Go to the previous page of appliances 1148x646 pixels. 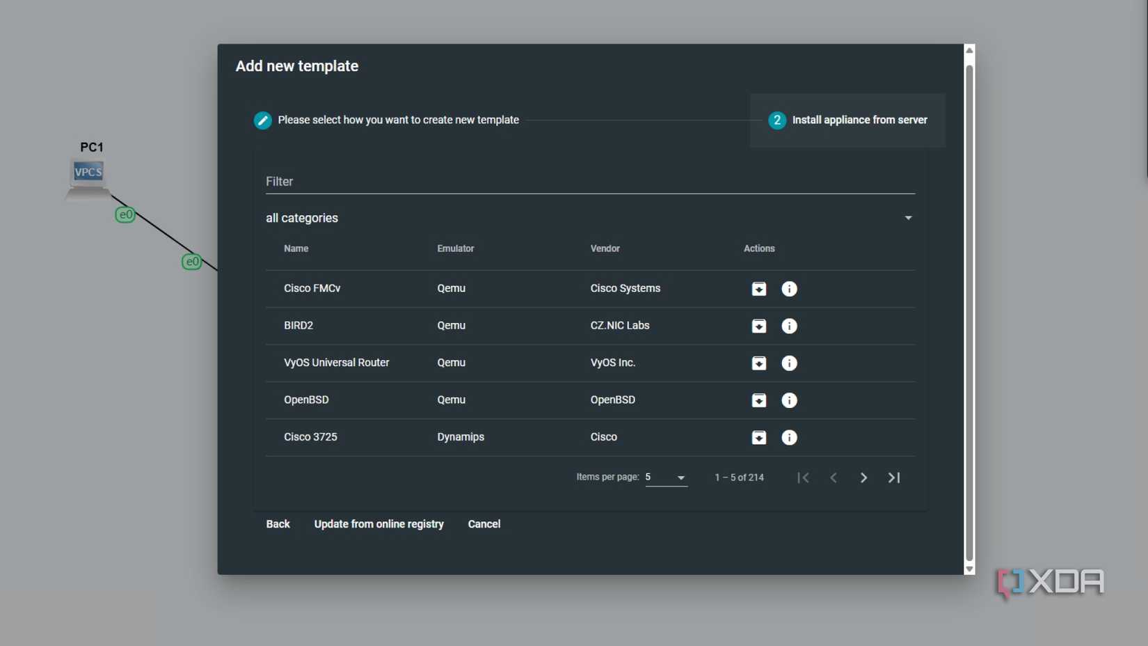coord(834,478)
